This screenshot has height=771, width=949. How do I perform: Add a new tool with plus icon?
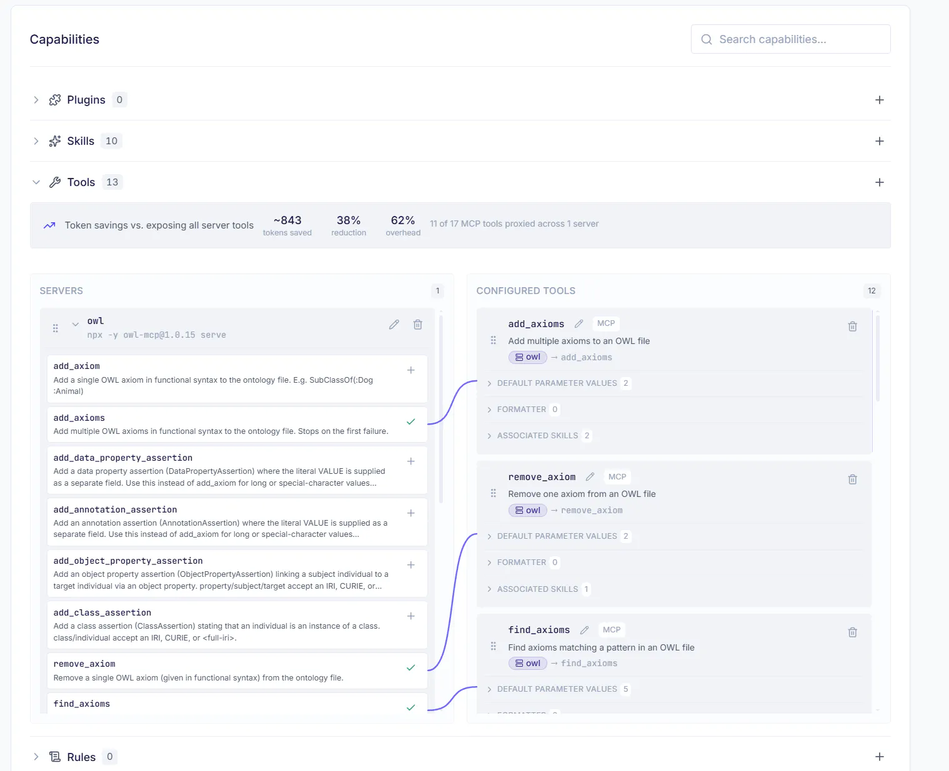tap(880, 182)
